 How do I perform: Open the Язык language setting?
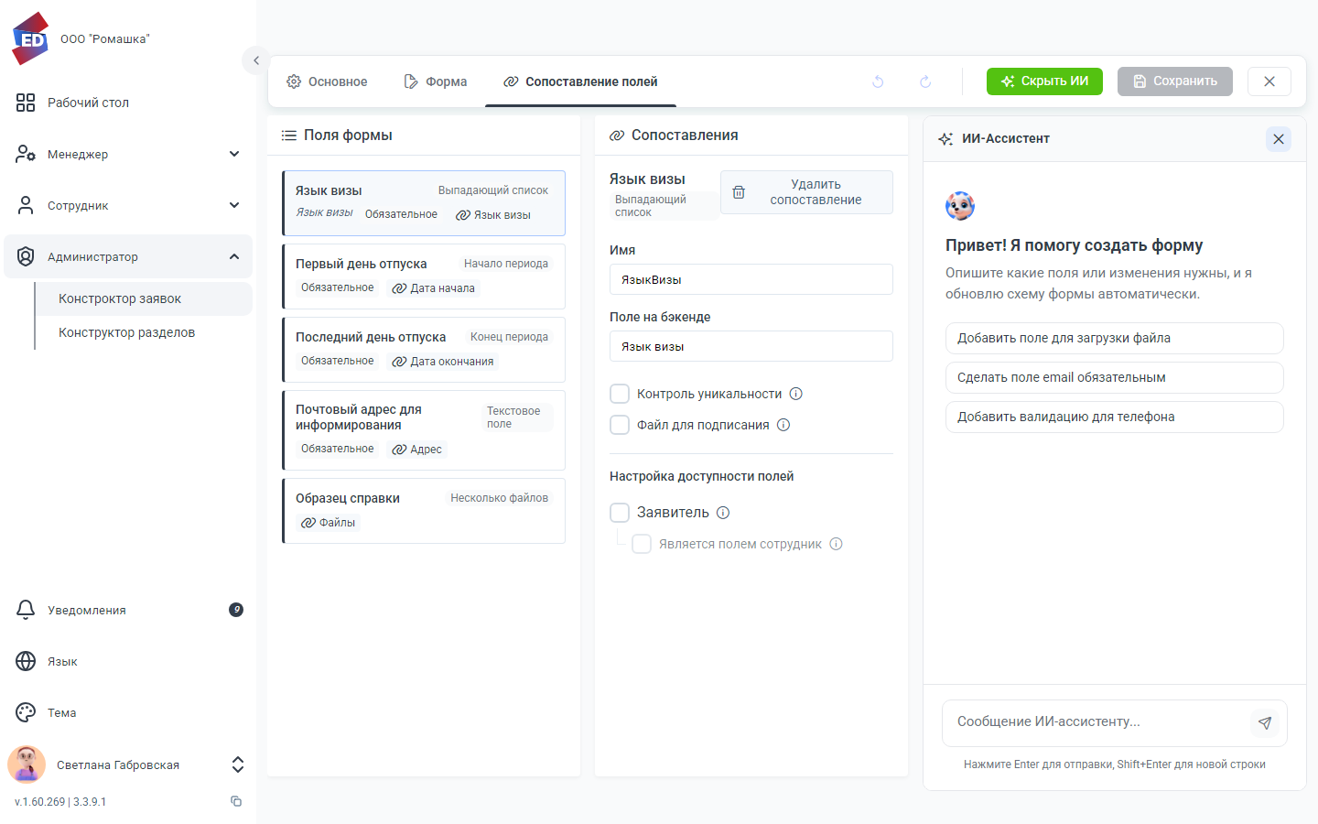pos(128,661)
